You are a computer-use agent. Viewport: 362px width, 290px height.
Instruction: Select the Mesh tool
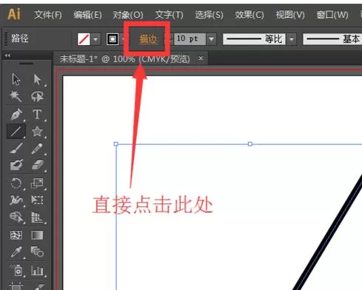[x=16, y=235]
